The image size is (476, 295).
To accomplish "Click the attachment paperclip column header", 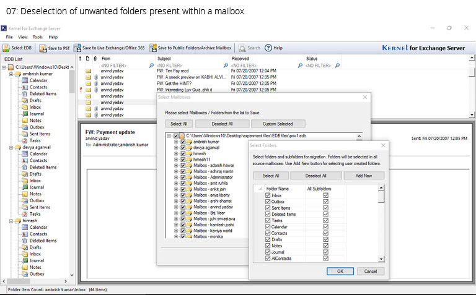I will click(95, 59).
